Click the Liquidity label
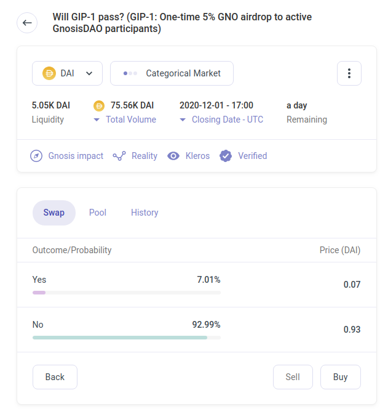The image size is (388, 414). coord(48,120)
